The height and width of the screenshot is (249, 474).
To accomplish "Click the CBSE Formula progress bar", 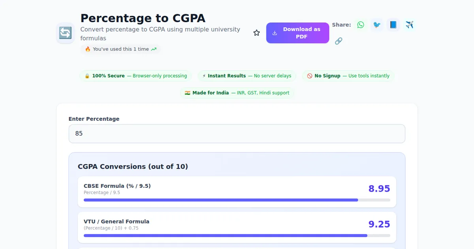I will click(x=236, y=200).
